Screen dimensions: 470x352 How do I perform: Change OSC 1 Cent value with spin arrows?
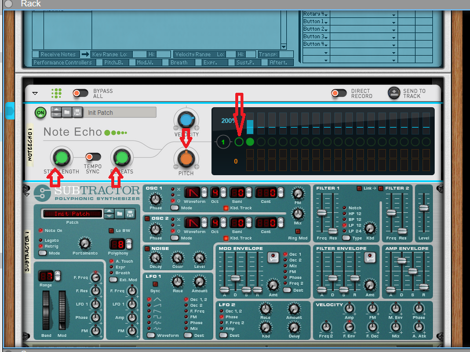[280, 193]
